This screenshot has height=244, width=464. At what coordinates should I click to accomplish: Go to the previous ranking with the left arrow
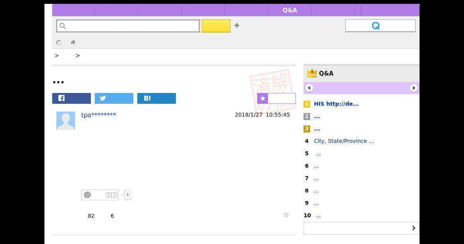[x=309, y=88]
